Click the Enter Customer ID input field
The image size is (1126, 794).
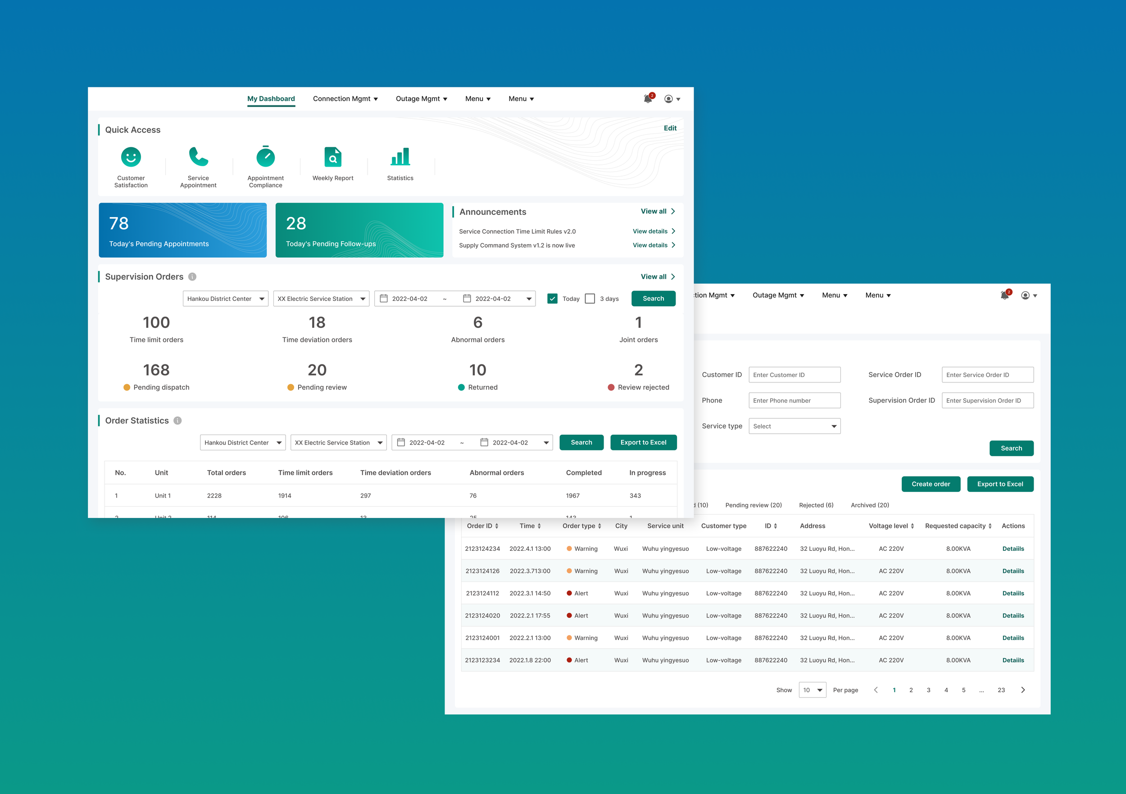tap(794, 375)
